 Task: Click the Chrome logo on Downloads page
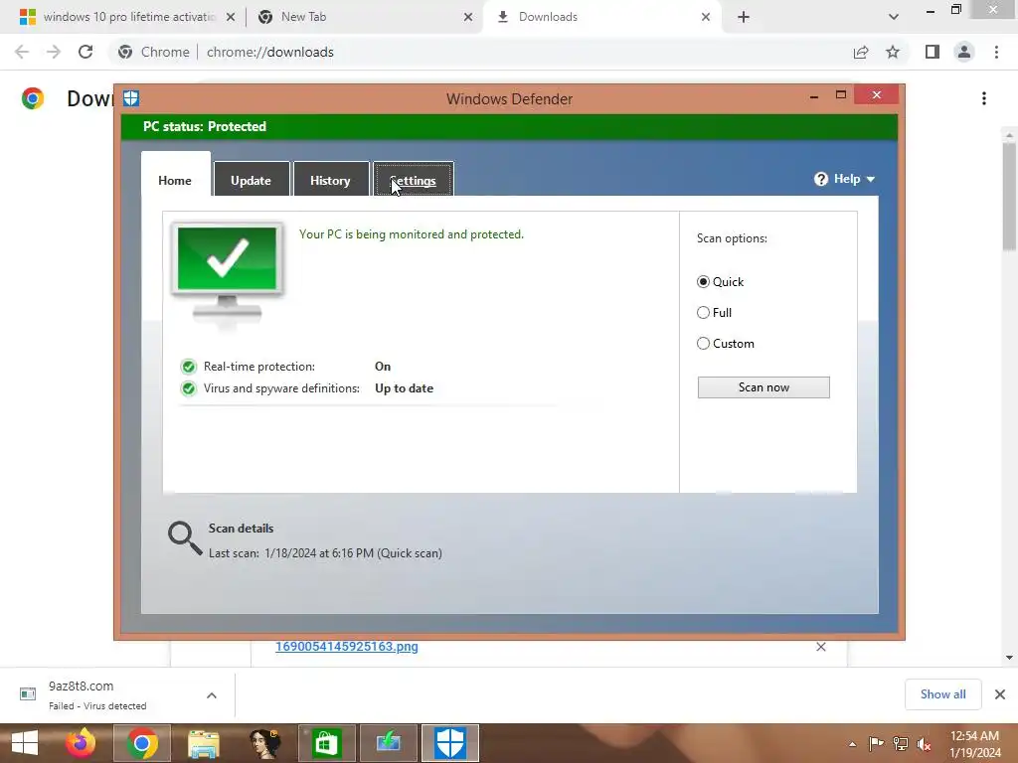pos(33,98)
